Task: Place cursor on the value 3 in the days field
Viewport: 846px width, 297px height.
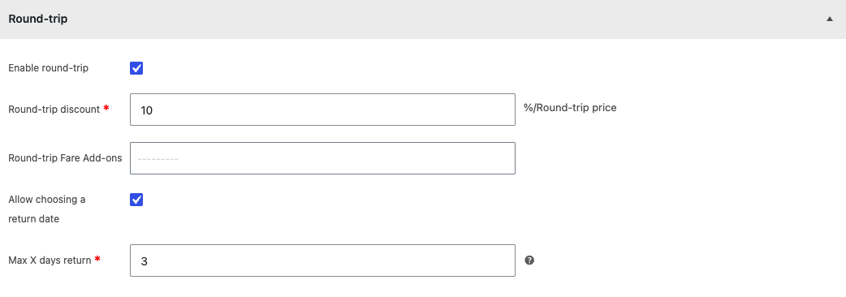Action: 144,261
